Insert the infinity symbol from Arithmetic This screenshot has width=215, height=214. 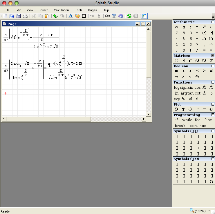tap(176, 27)
